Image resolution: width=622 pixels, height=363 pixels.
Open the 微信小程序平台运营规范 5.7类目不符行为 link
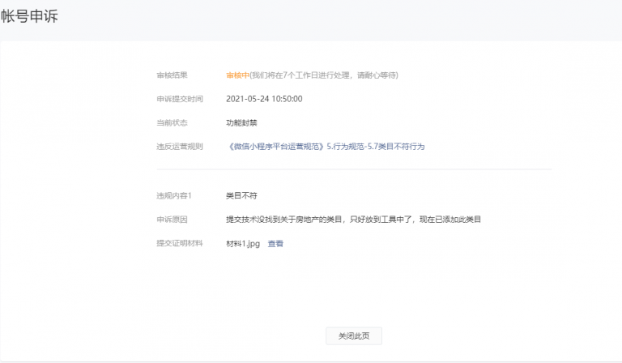coord(326,147)
